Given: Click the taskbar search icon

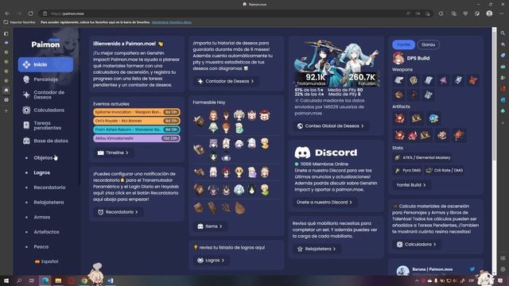Looking at the screenshot, I should pyautogui.click(x=19, y=280).
